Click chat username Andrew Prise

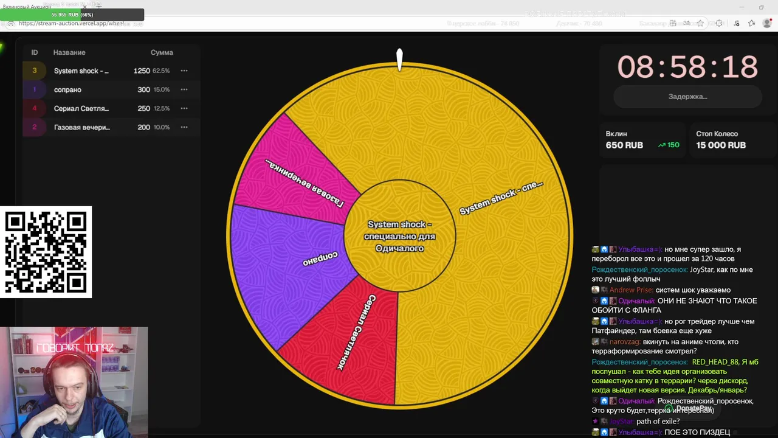(631, 290)
